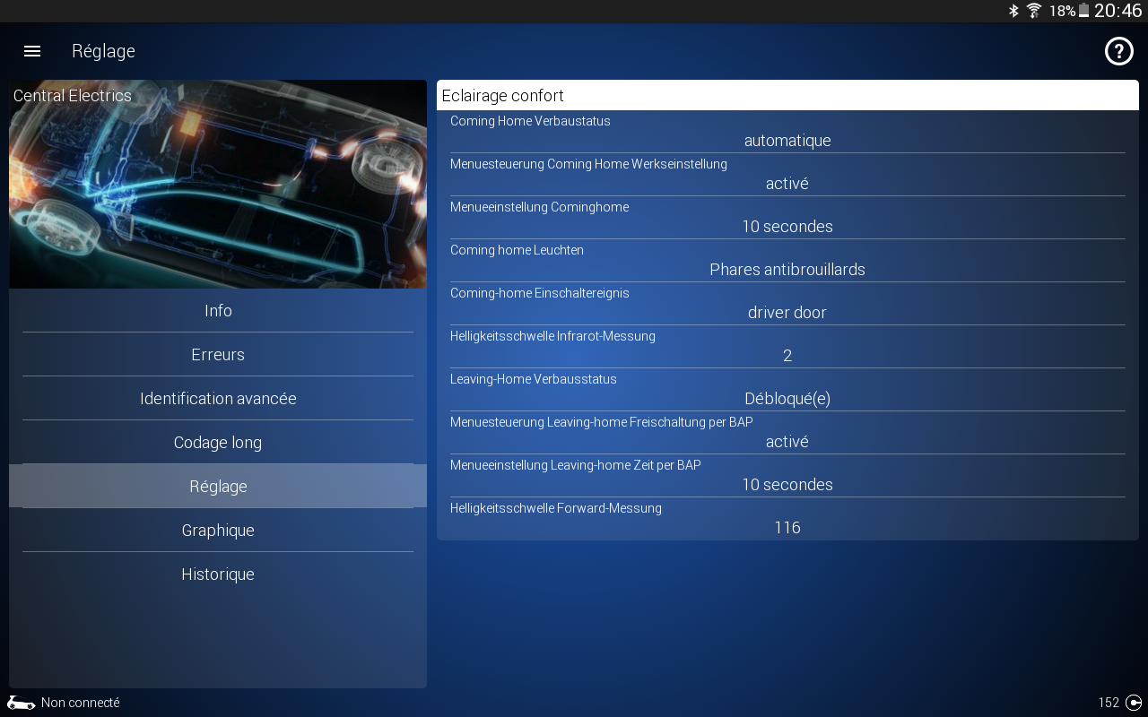1148x717 pixels.
Task: Tap the Central Electrics car image
Action: (x=218, y=185)
